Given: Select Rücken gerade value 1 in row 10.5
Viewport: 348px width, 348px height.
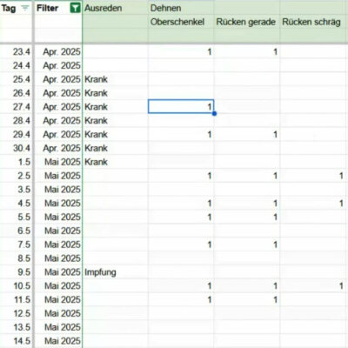Looking at the screenshot, I should pyautogui.click(x=247, y=286).
